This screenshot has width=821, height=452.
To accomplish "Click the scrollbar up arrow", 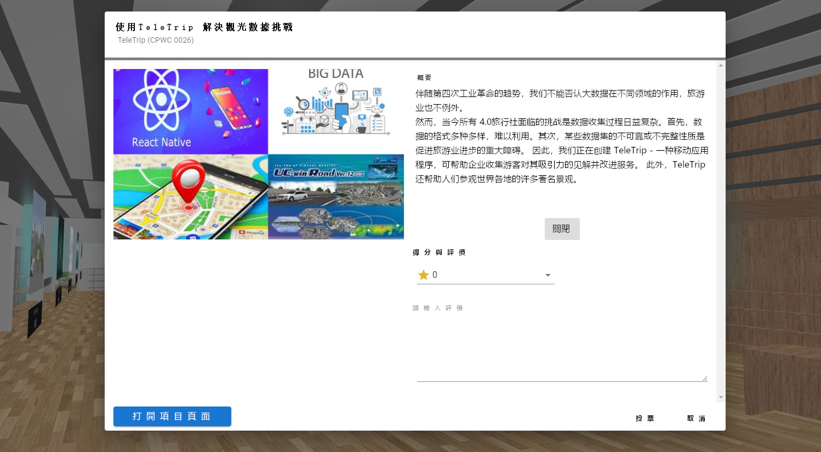I will [x=721, y=65].
